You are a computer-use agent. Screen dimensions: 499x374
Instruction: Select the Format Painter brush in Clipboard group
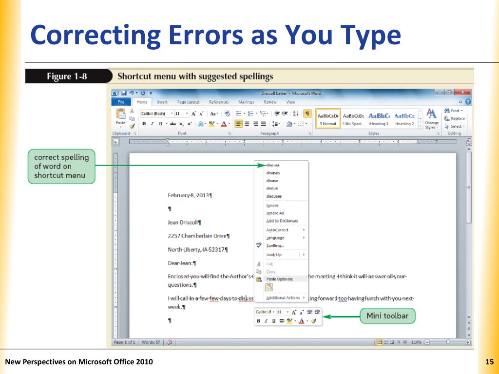click(x=132, y=126)
